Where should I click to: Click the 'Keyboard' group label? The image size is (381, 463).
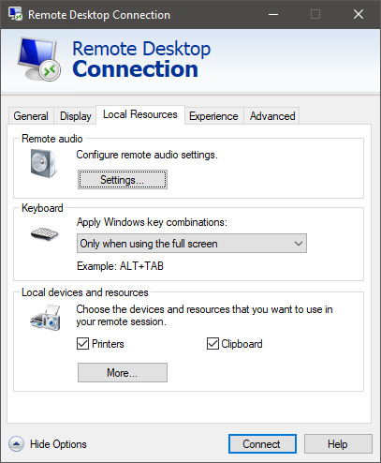click(x=42, y=208)
